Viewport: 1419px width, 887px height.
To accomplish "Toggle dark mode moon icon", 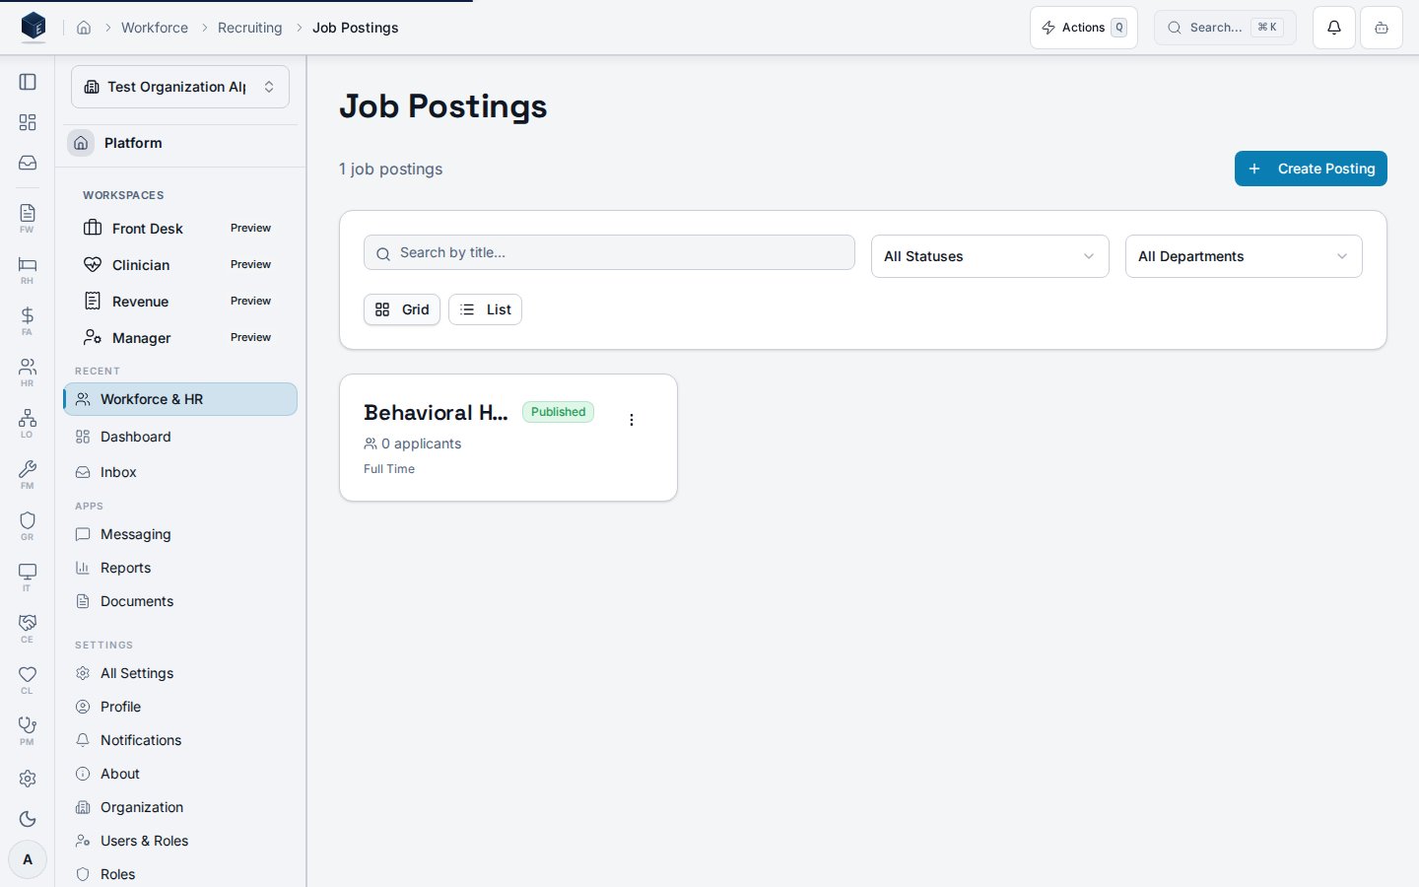I will coord(28,819).
